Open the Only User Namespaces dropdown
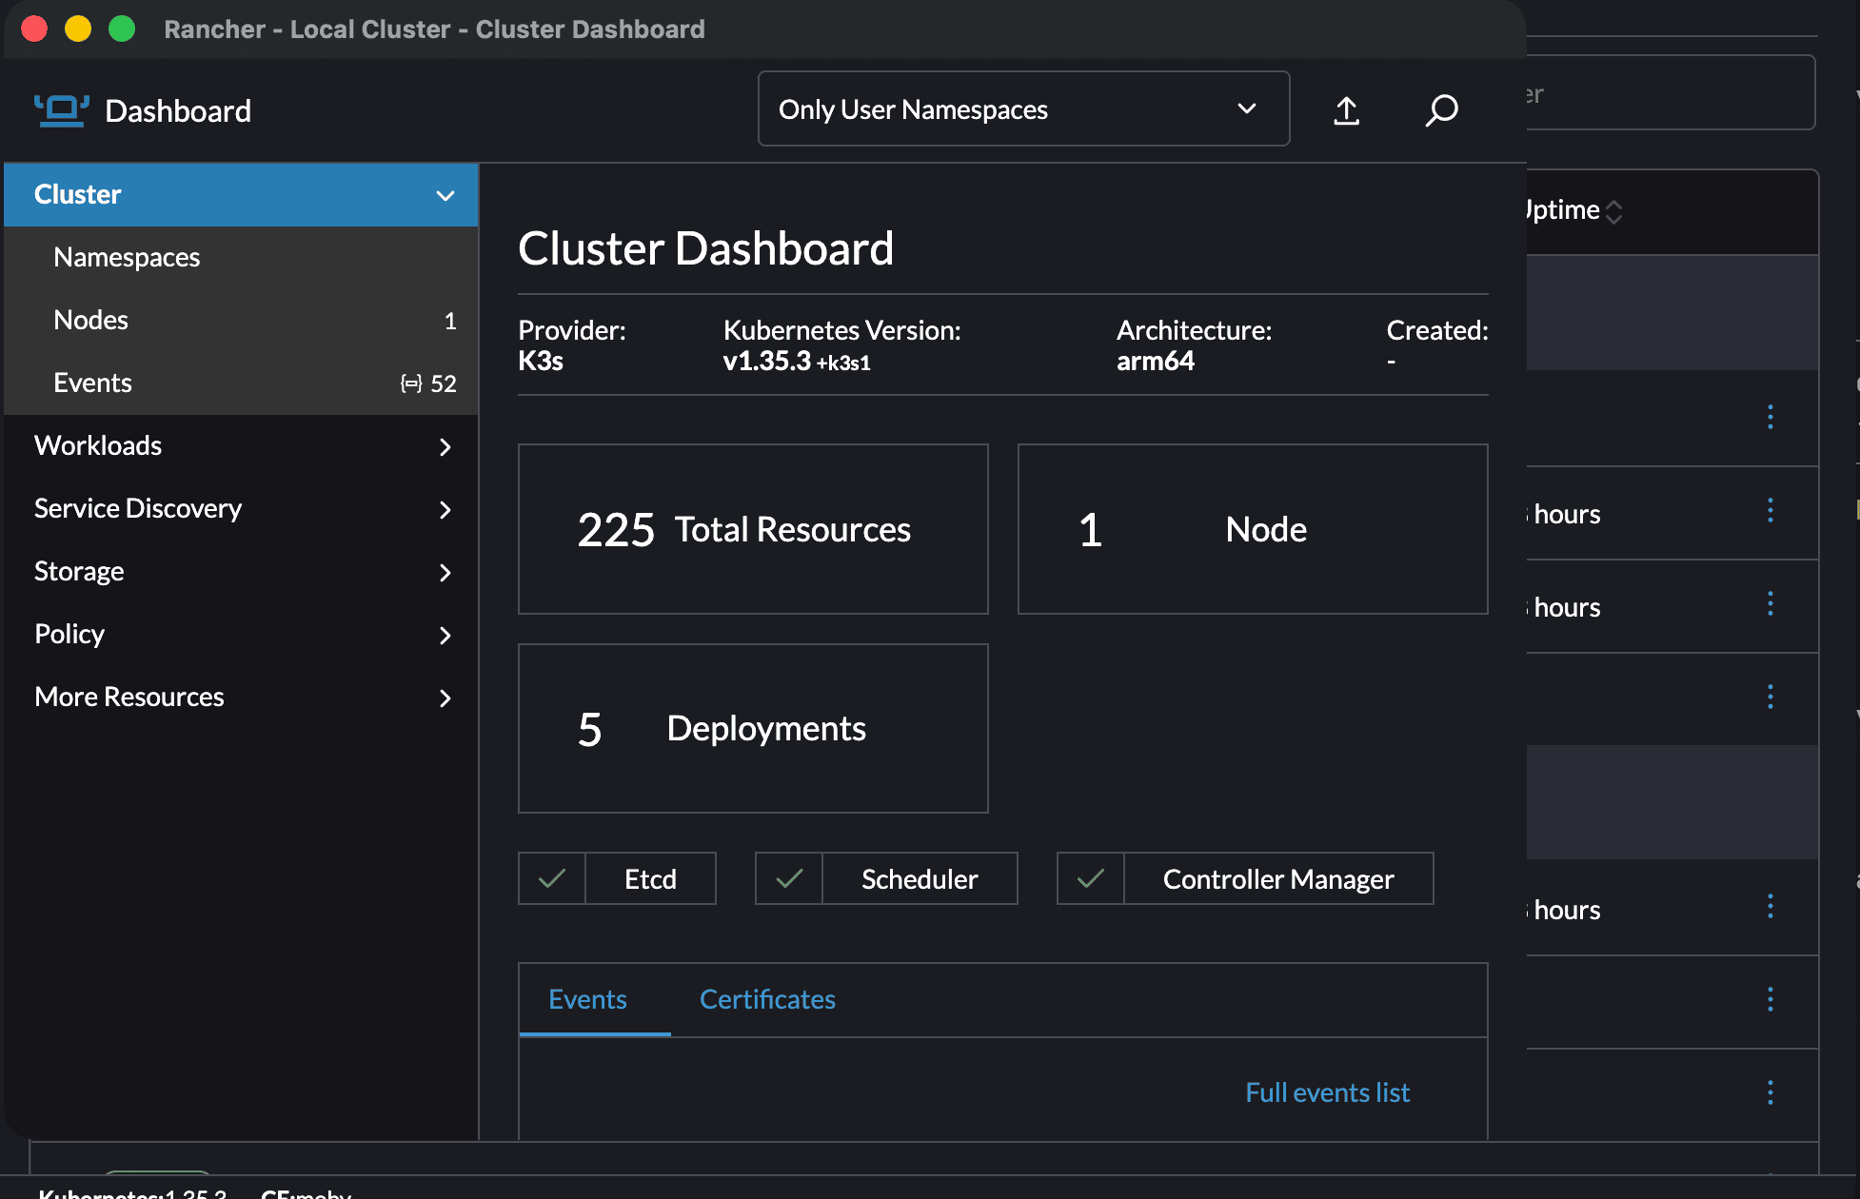Viewport: 1860px width, 1199px height. click(1023, 108)
